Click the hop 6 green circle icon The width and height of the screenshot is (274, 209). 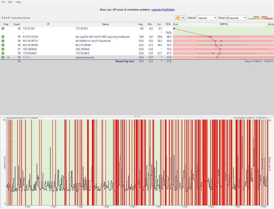(x=3, y=49)
